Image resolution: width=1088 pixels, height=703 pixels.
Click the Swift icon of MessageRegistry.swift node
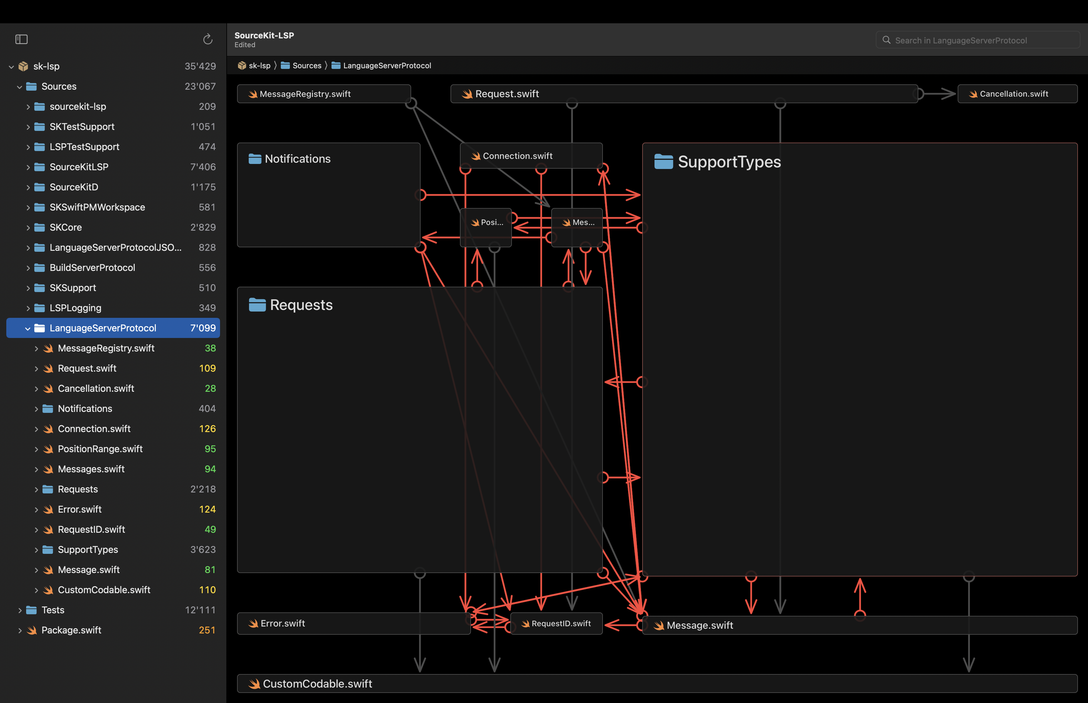click(x=253, y=94)
